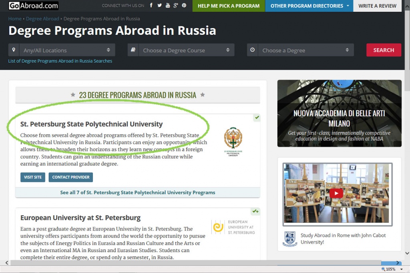The width and height of the screenshot is (410, 273).
Task: Click Visit Site button
Action: pos(33,177)
